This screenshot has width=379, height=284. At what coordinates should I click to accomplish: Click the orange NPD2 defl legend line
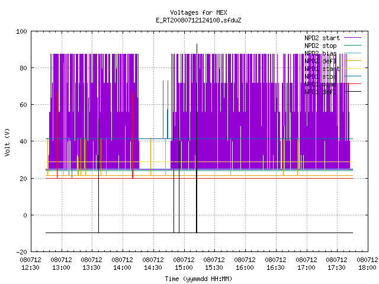coord(353,60)
